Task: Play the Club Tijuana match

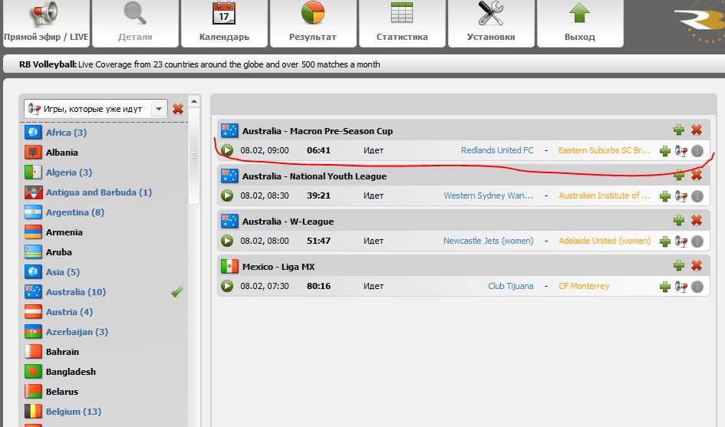Action: [x=227, y=286]
